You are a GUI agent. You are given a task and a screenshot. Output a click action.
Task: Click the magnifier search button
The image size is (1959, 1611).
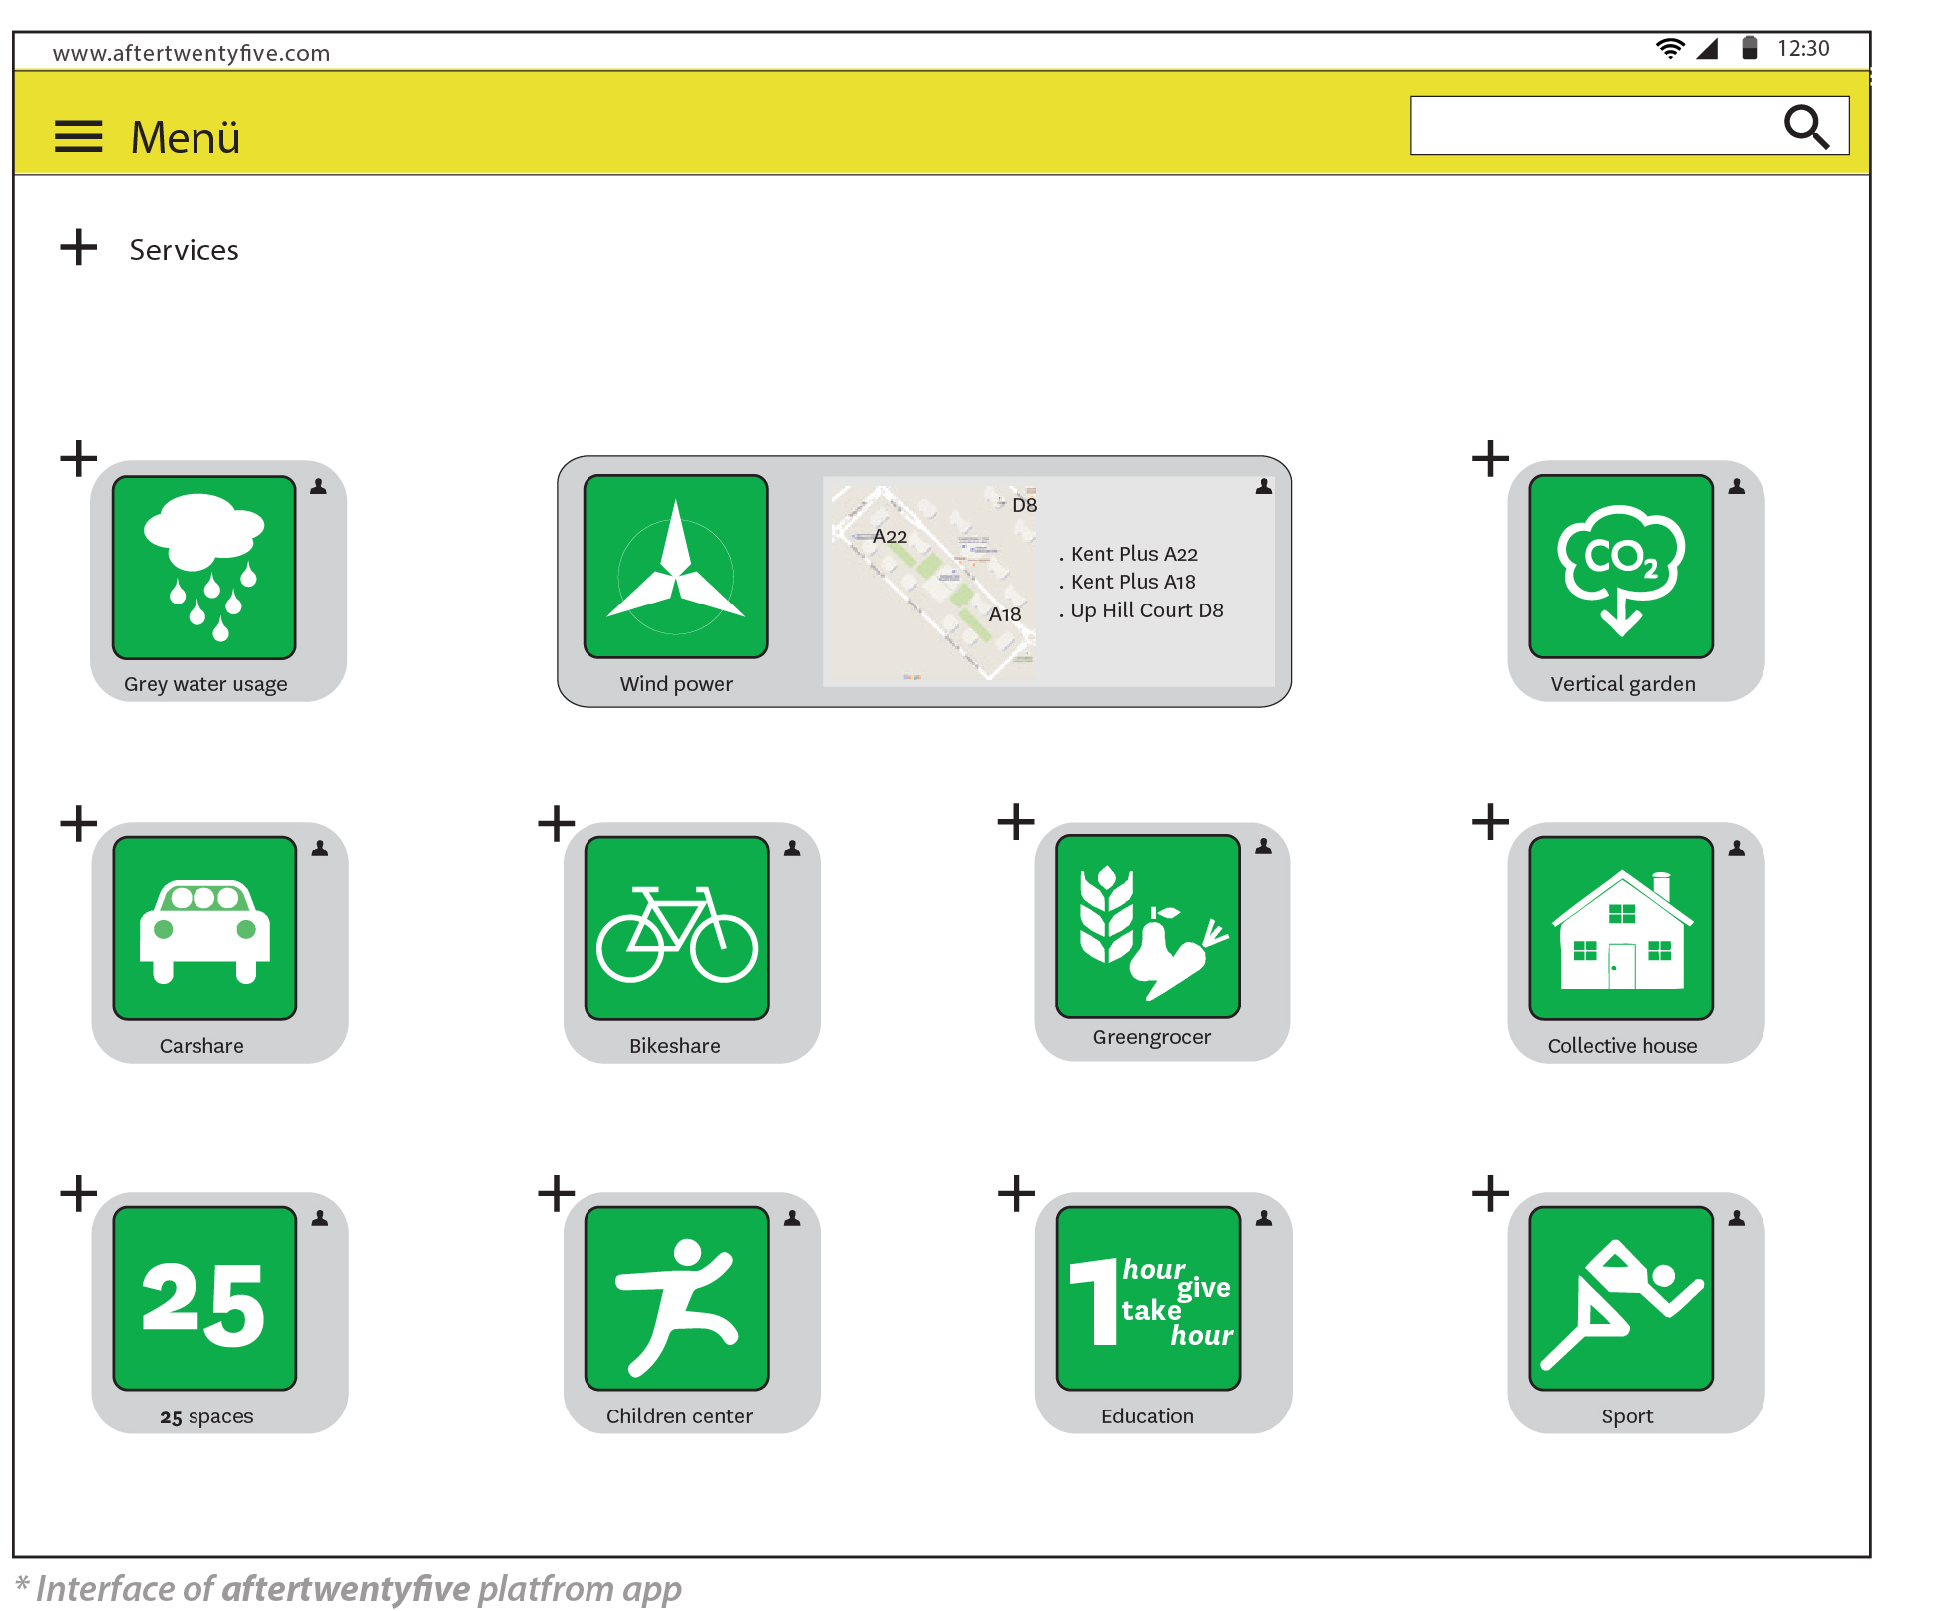click(x=1805, y=126)
